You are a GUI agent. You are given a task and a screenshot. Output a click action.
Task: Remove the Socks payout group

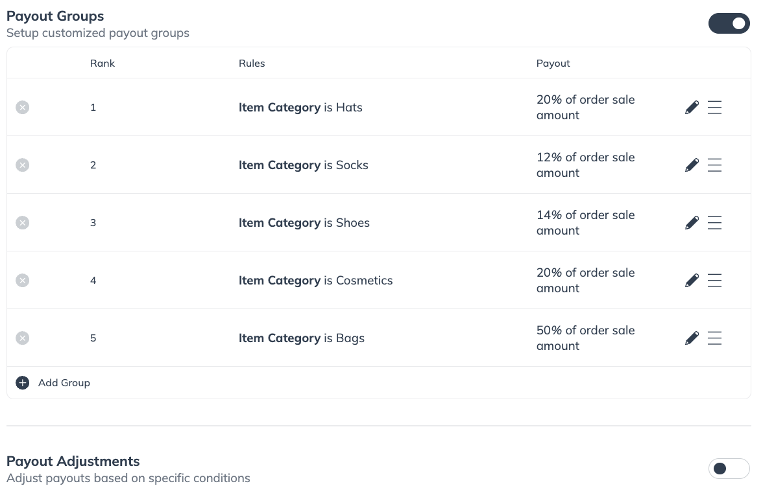[23, 165]
